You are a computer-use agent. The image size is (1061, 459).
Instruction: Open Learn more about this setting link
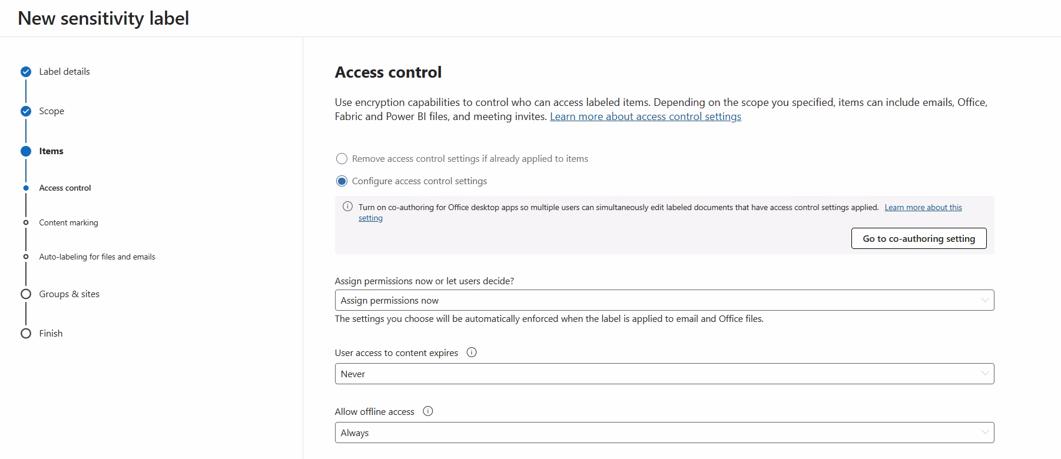point(923,207)
